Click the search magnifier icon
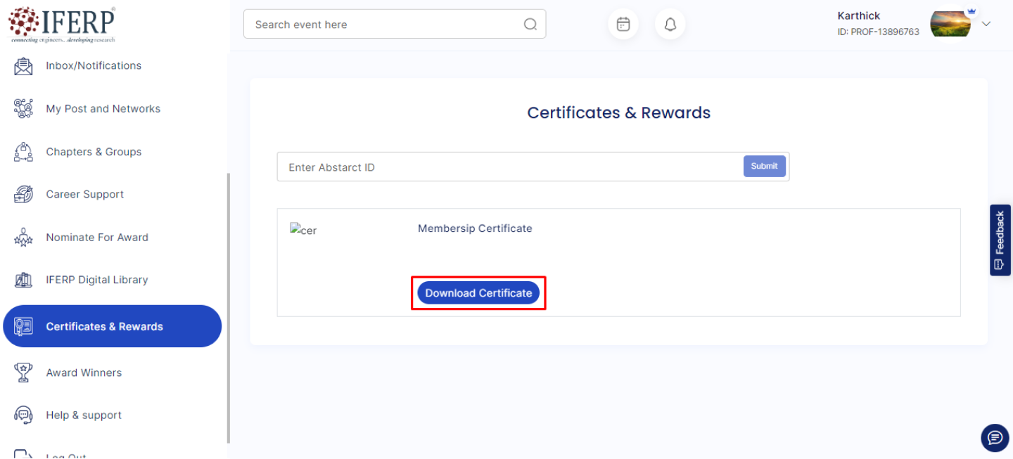The width and height of the screenshot is (1013, 459). (x=530, y=25)
